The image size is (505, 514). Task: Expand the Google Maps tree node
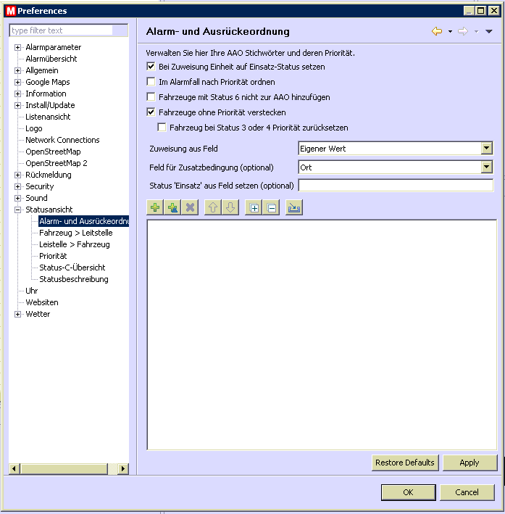pyautogui.click(x=18, y=82)
